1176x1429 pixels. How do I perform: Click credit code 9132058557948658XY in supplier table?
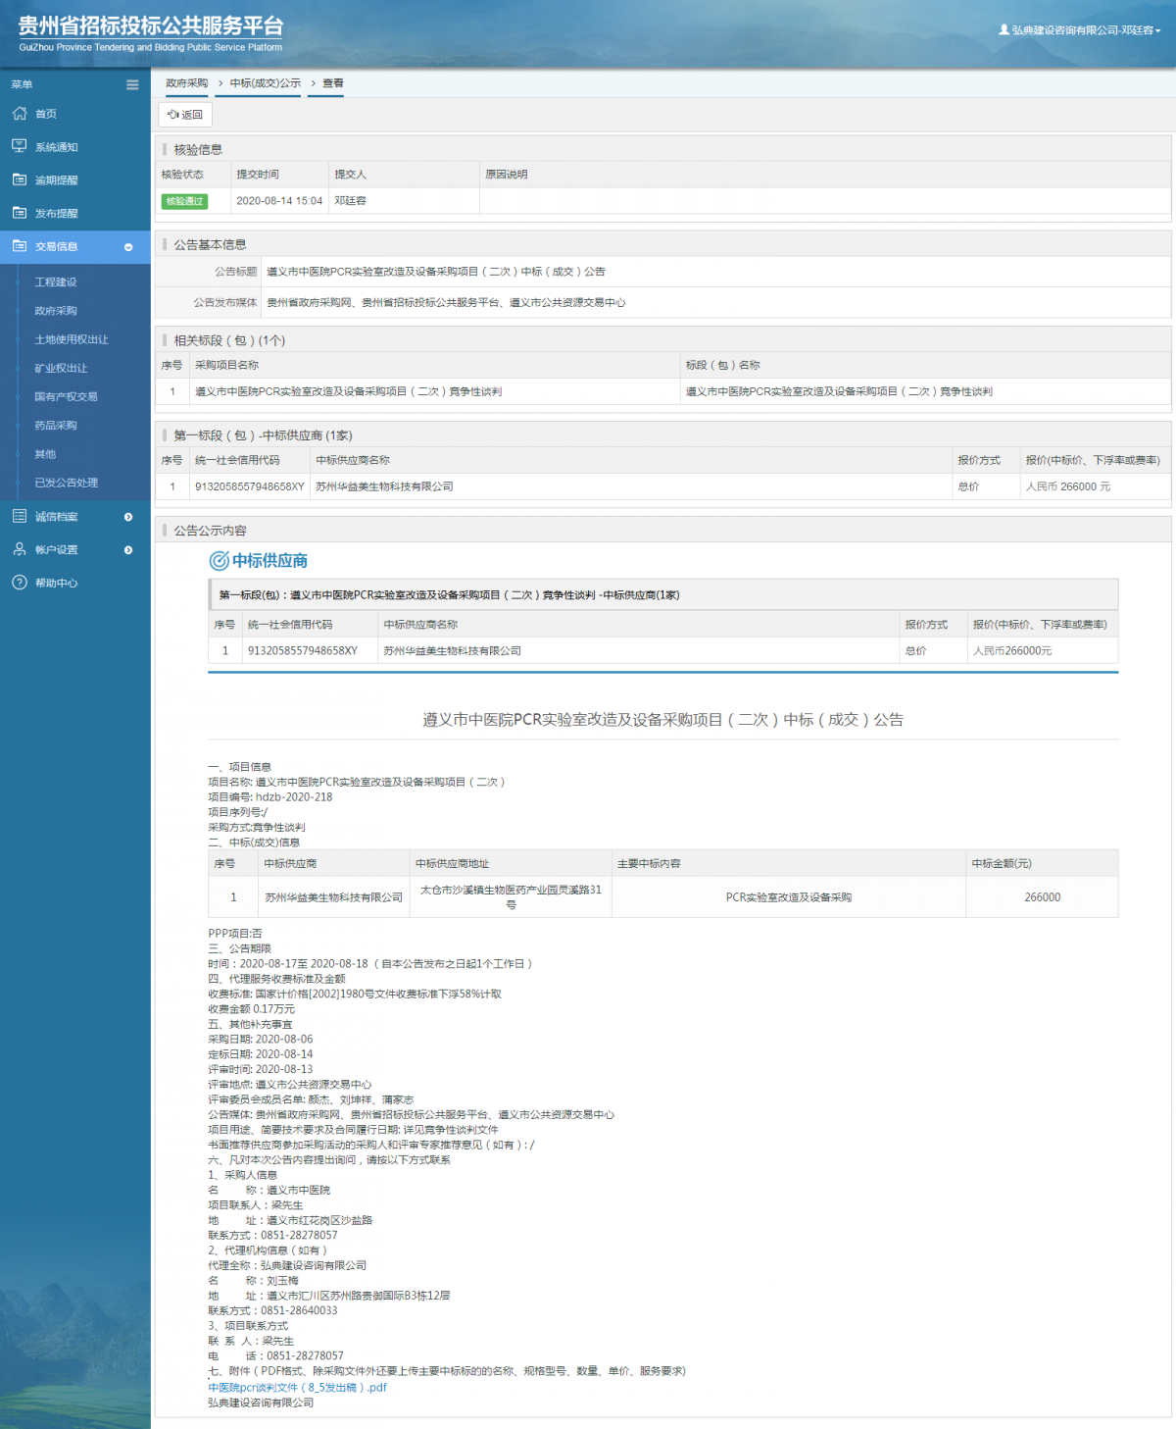click(250, 486)
